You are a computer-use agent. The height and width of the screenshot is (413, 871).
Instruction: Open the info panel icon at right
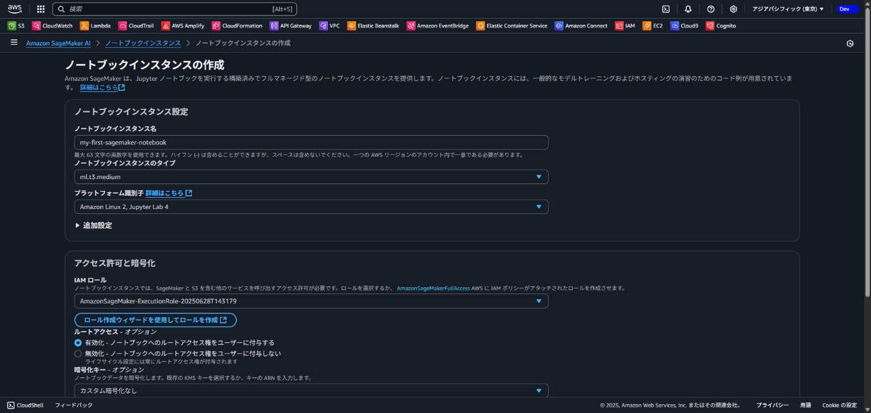tap(850, 44)
